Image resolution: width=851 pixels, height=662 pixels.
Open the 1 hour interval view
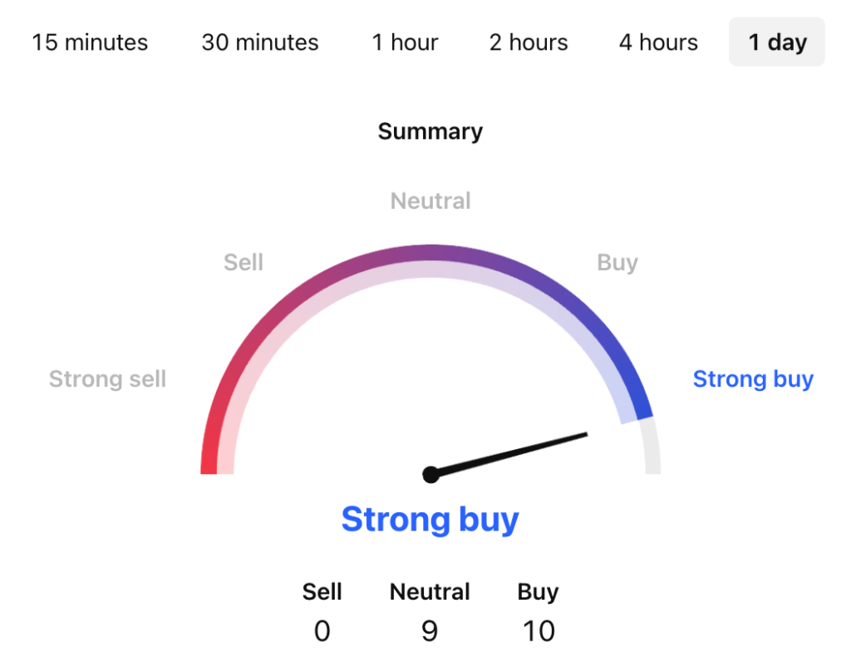pos(405,42)
